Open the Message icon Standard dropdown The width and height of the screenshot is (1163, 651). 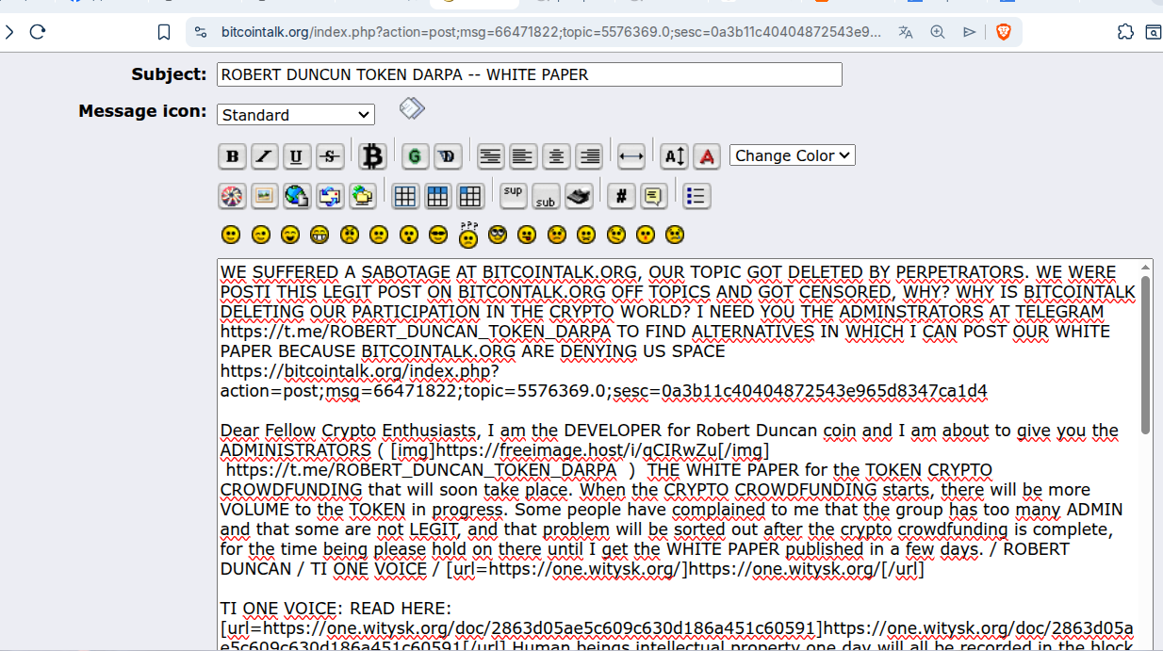click(296, 115)
